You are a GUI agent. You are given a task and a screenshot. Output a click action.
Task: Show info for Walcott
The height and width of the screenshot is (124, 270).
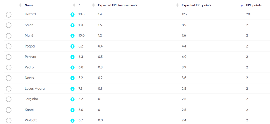point(72,120)
